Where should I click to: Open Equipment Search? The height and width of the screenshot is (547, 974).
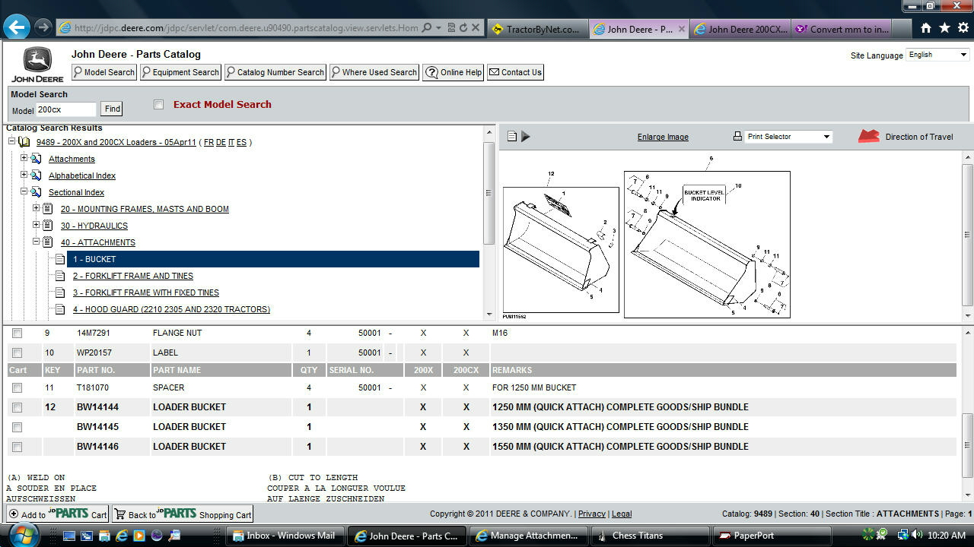[x=180, y=72]
